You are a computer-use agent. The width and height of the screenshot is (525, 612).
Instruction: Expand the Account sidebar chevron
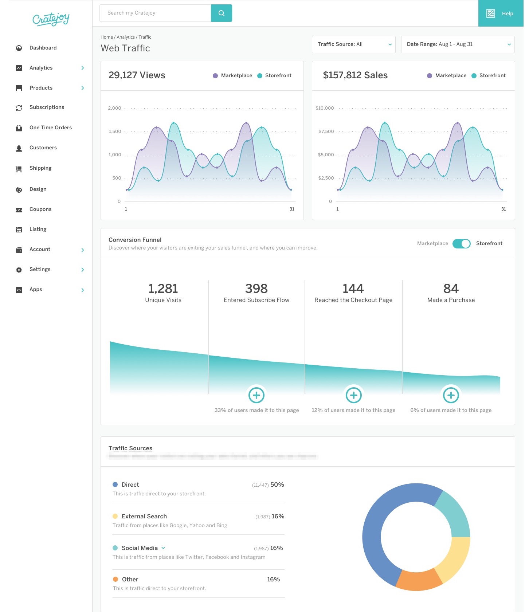(83, 250)
